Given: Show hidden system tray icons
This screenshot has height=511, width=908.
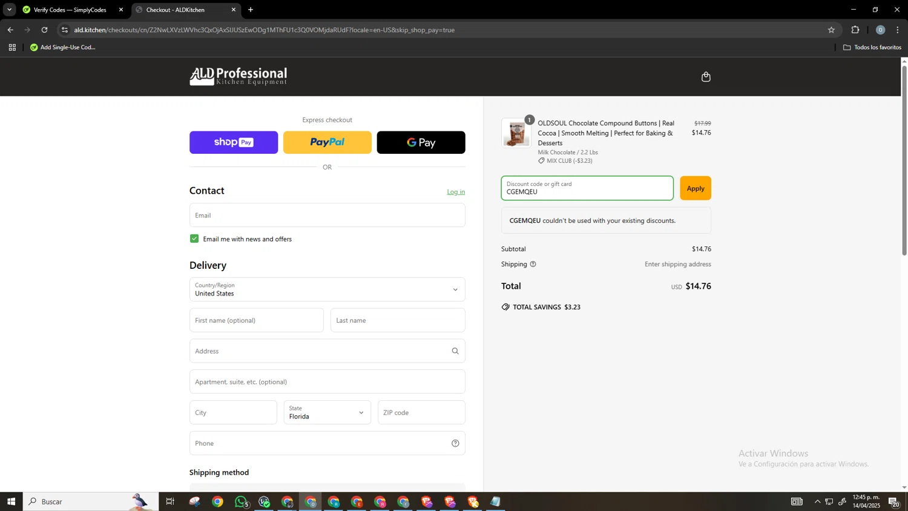Looking at the screenshot, I should (817, 501).
